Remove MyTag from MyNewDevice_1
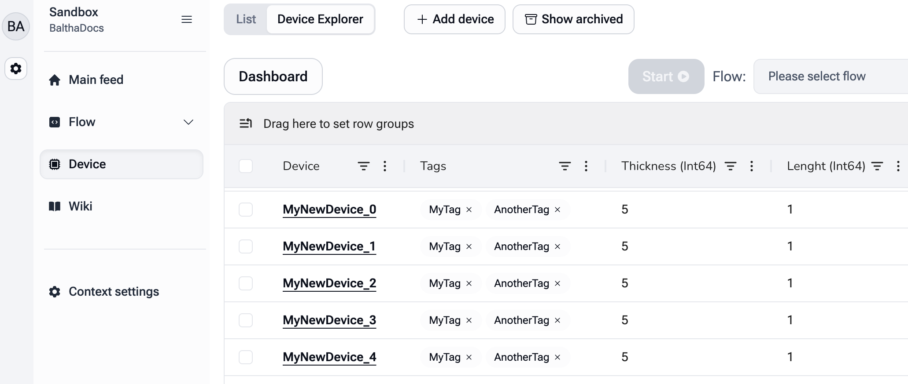This screenshot has width=908, height=384. point(469,246)
